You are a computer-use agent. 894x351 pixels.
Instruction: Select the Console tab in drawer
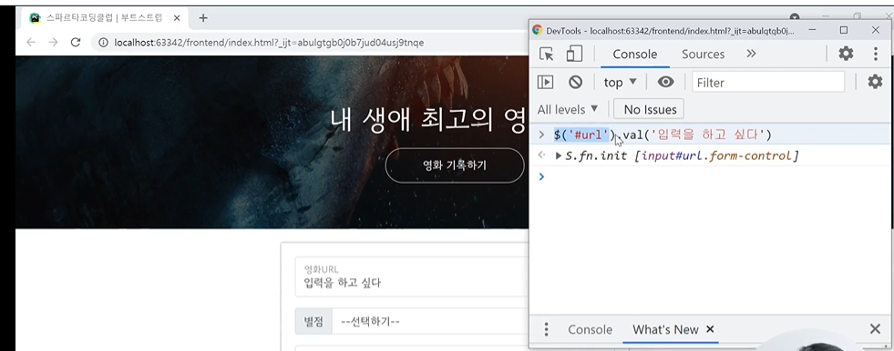click(x=591, y=329)
